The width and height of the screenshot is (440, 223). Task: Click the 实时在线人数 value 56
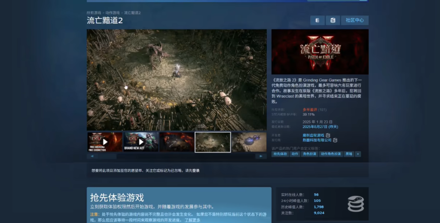pyautogui.click(x=316, y=195)
